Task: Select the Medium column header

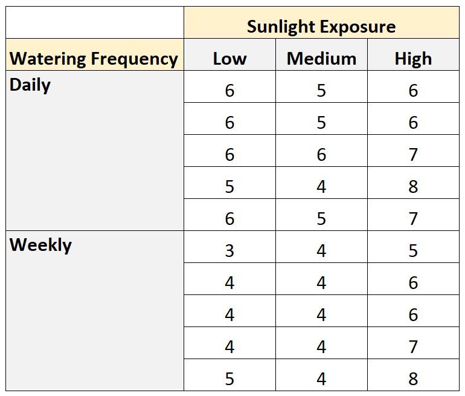Action: click(321, 54)
